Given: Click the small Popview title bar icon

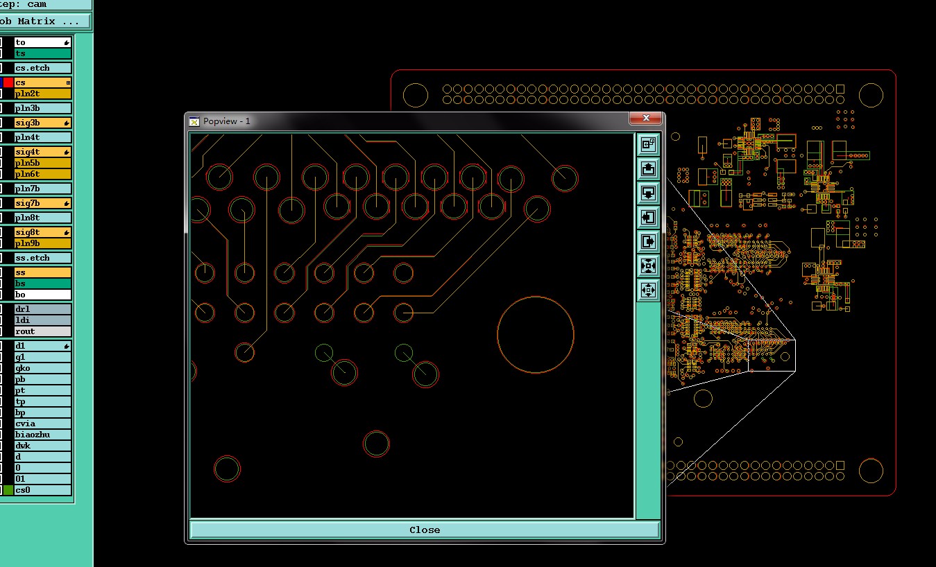Looking at the screenshot, I should coord(195,121).
